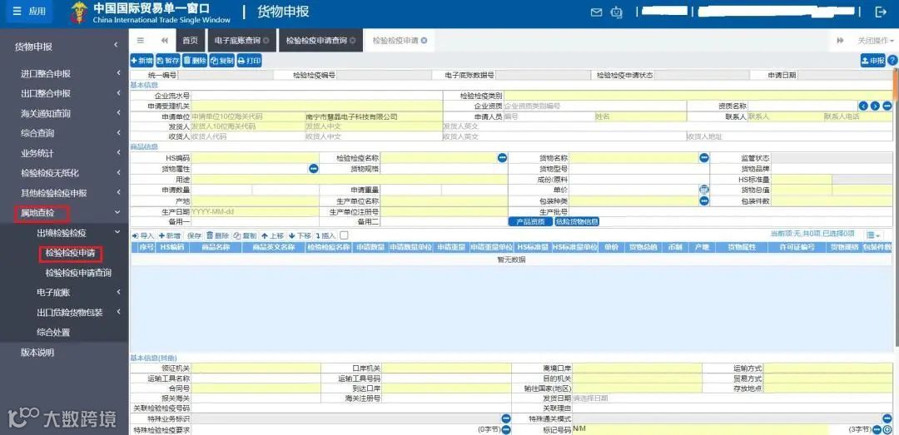
Task: Tick the checkbox next to 插入
Action: pos(344,235)
